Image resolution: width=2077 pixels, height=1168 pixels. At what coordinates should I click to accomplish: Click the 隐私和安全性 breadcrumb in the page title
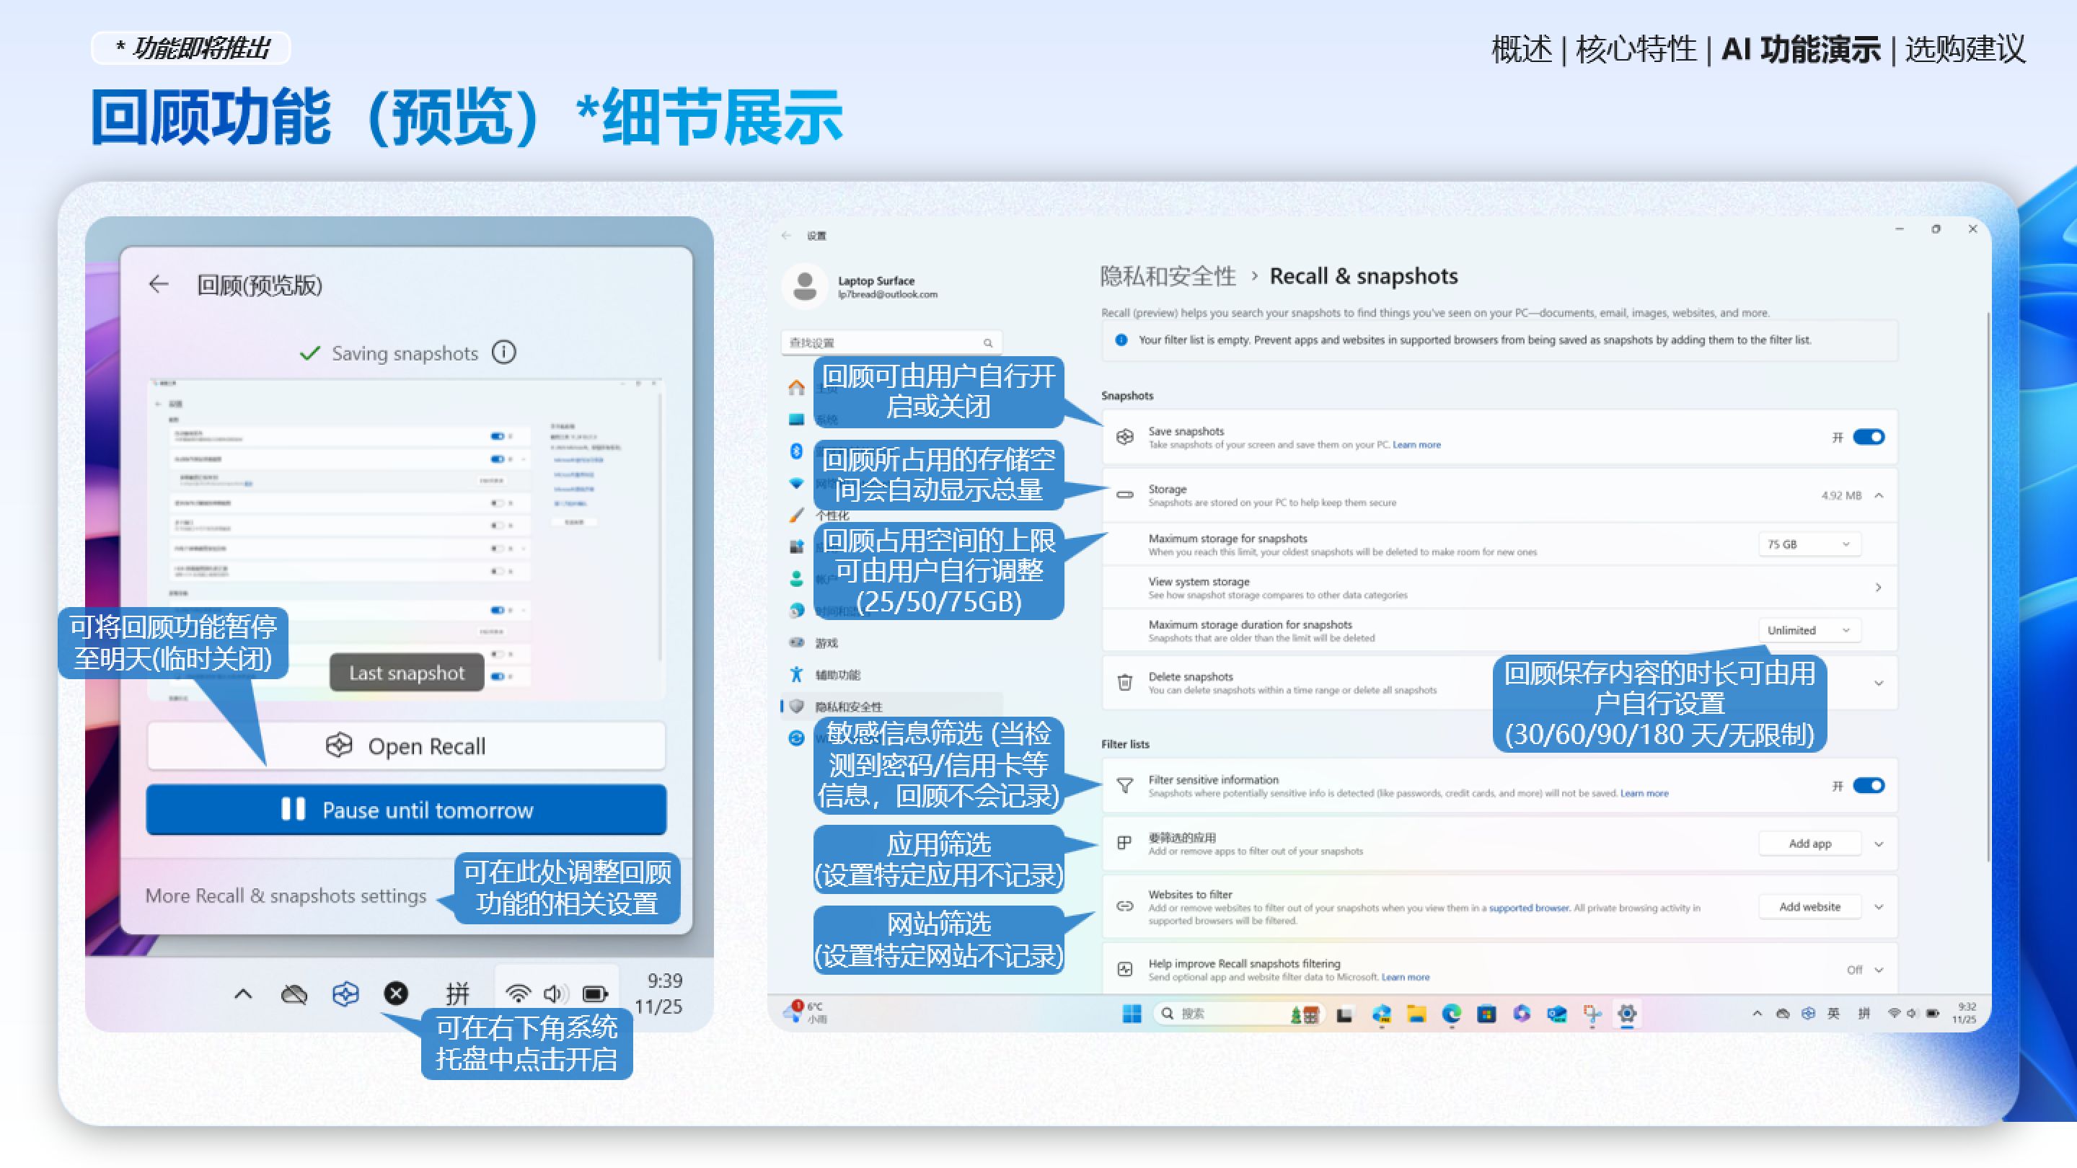pos(1168,276)
